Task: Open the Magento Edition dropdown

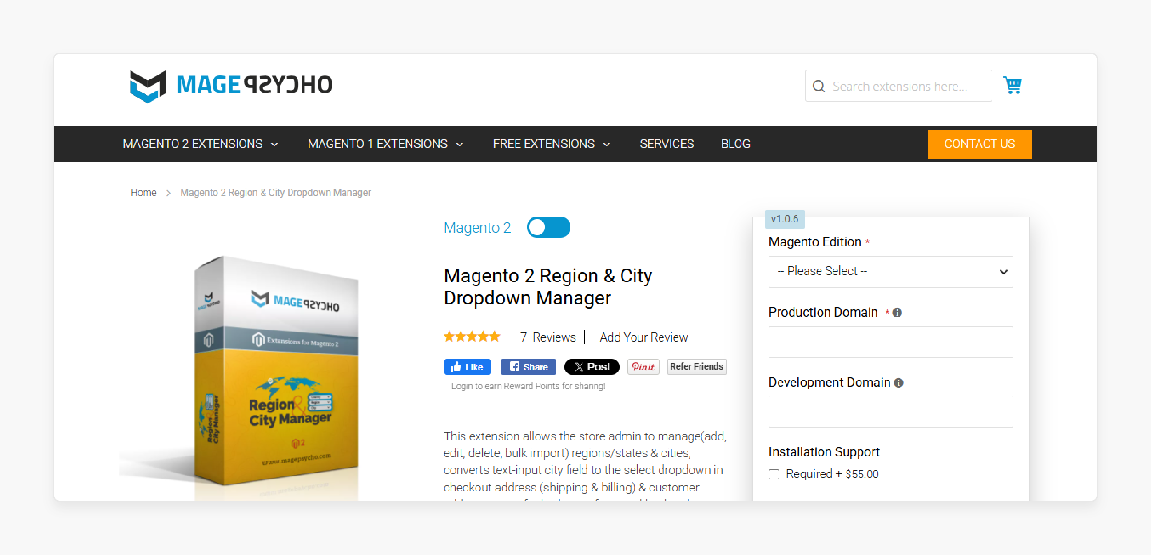Action: click(x=891, y=272)
